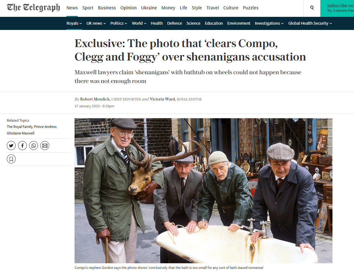
Task: Open author Robert Mendick's profile
Action: 95,99
